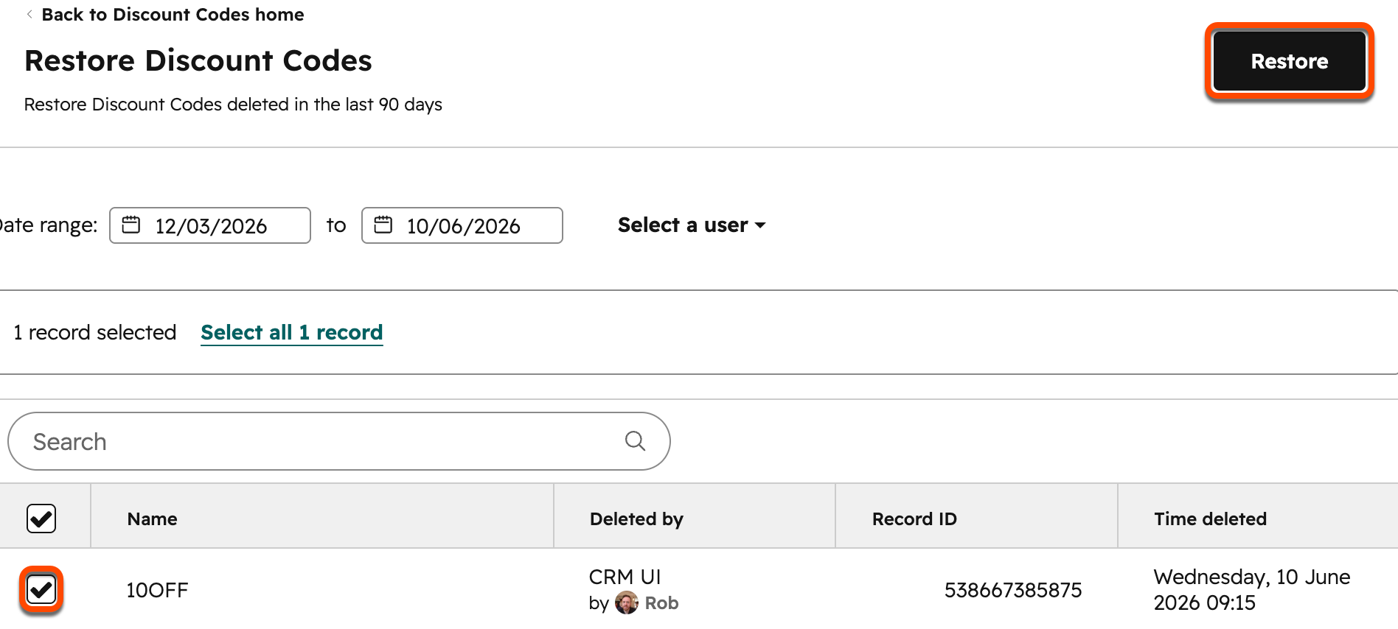Click the Record ID column header

[914, 519]
